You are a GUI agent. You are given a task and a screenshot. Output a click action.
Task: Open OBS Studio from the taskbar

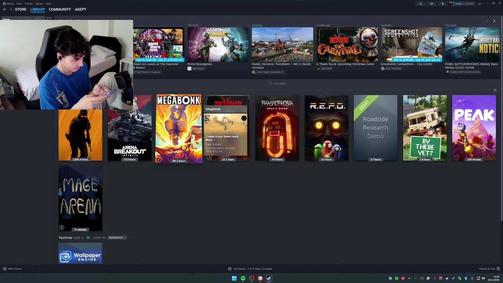pos(251,278)
